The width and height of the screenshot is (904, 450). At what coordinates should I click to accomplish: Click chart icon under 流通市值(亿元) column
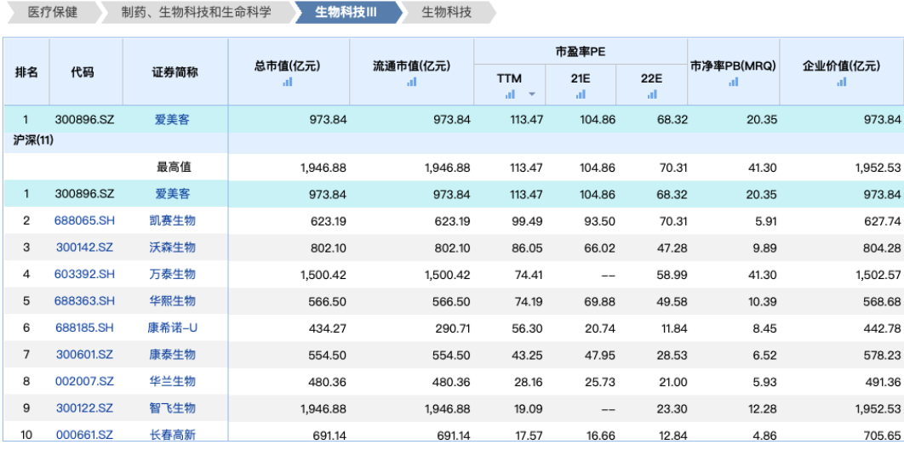pyautogui.click(x=412, y=82)
